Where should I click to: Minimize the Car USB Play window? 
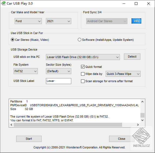click(x=124, y=4)
